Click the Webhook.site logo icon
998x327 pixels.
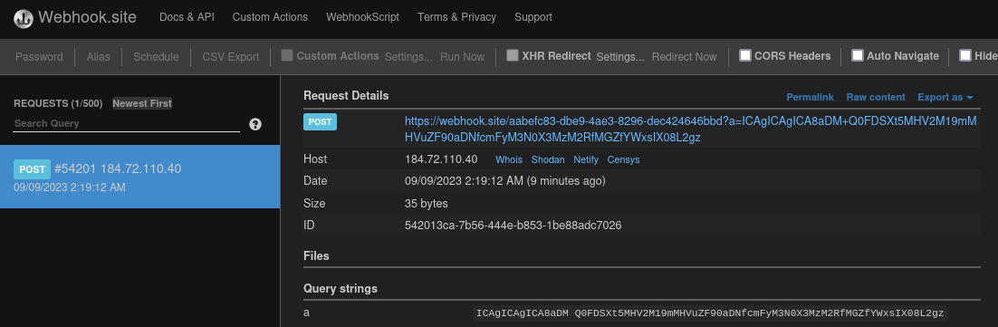[24, 18]
